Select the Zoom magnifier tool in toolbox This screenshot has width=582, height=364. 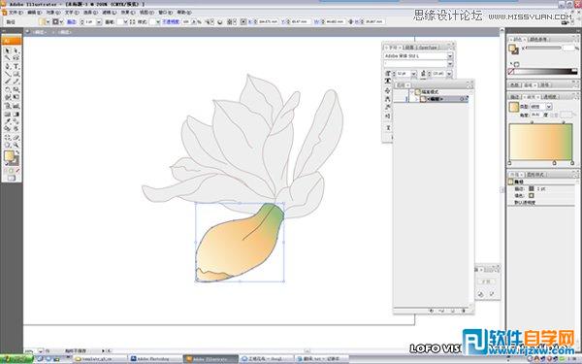point(16,145)
